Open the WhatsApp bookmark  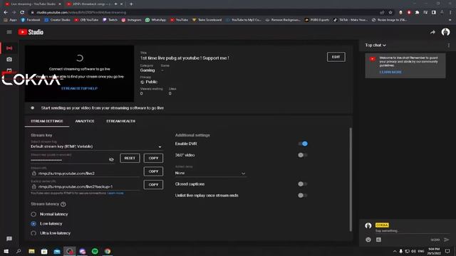point(155,20)
